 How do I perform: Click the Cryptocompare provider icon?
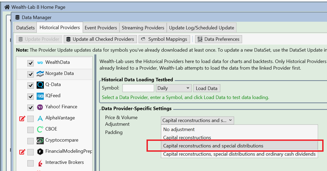[x=40, y=141]
